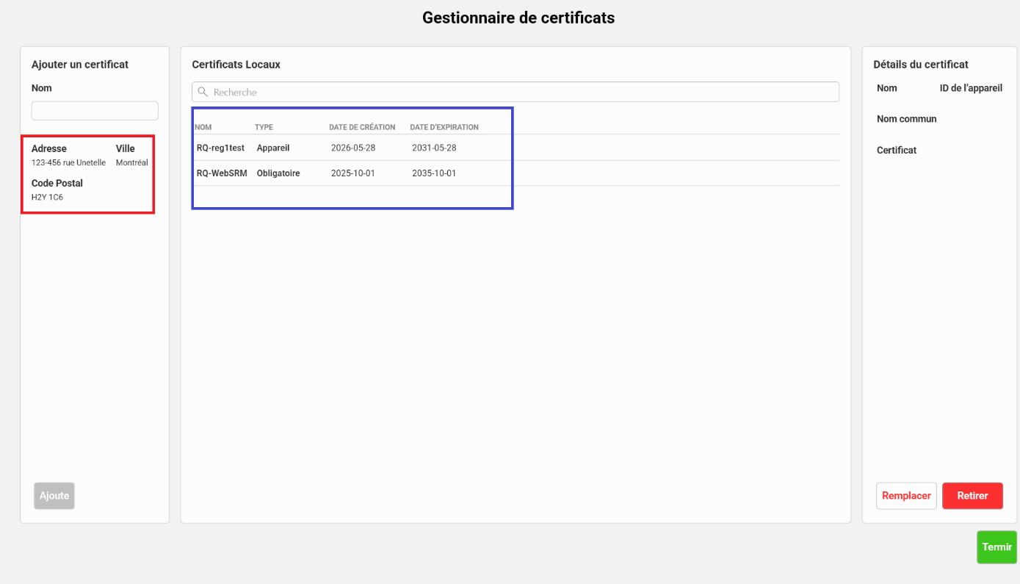
Task: Click the search magnifier icon
Action: click(203, 92)
